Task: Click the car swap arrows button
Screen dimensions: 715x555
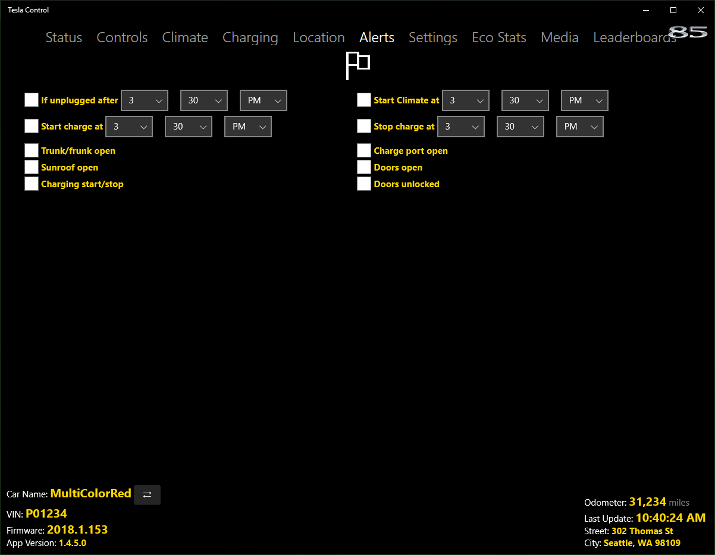Action: (147, 494)
